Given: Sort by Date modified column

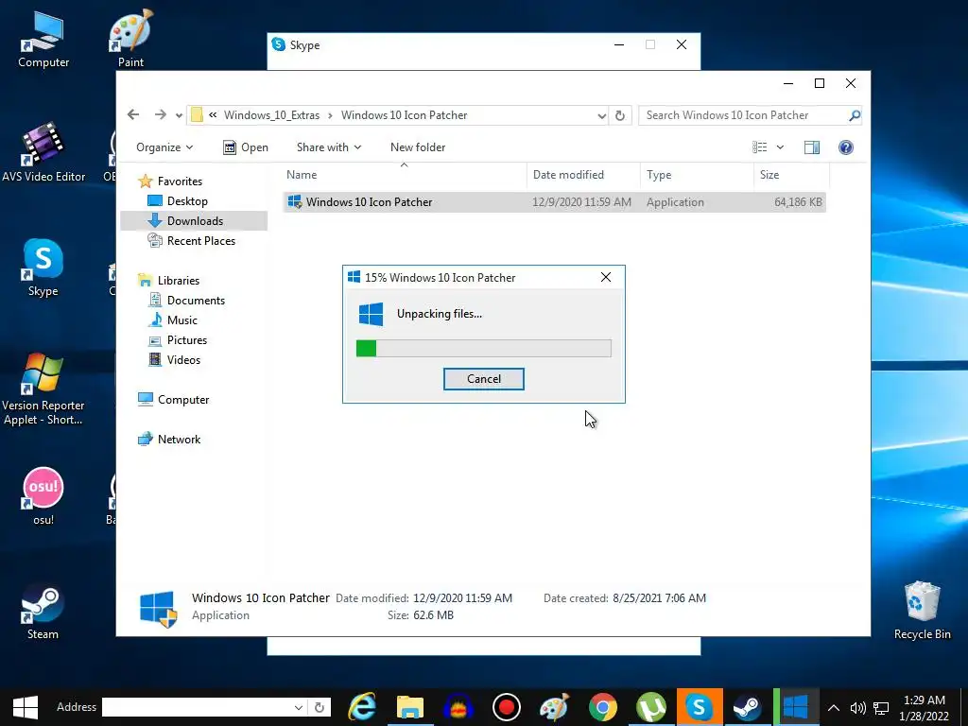Looking at the screenshot, I should (x=583, y=175).
